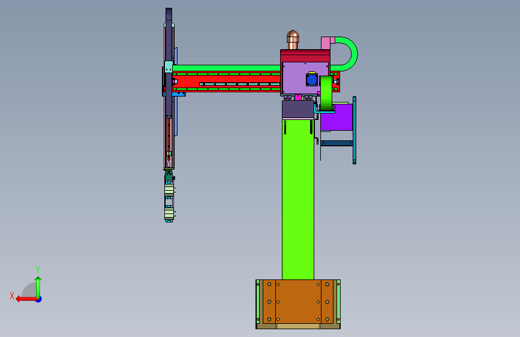Viewport: 520px width, 337px height.
Task: Select the tall bright green support column
Action: point(298,199)
